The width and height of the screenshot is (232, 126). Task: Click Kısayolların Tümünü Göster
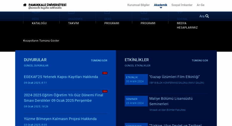[41, 41]
